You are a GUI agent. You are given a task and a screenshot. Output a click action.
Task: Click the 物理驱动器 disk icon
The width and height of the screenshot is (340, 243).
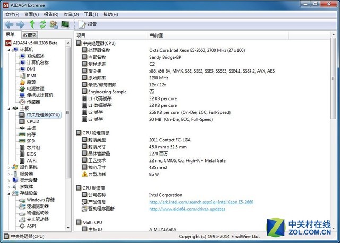pos(22,213)
